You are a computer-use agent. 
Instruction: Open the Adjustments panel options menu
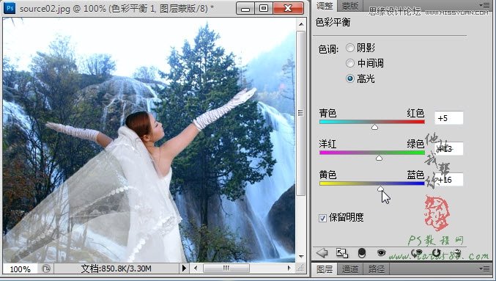click(x=484, y=5)
